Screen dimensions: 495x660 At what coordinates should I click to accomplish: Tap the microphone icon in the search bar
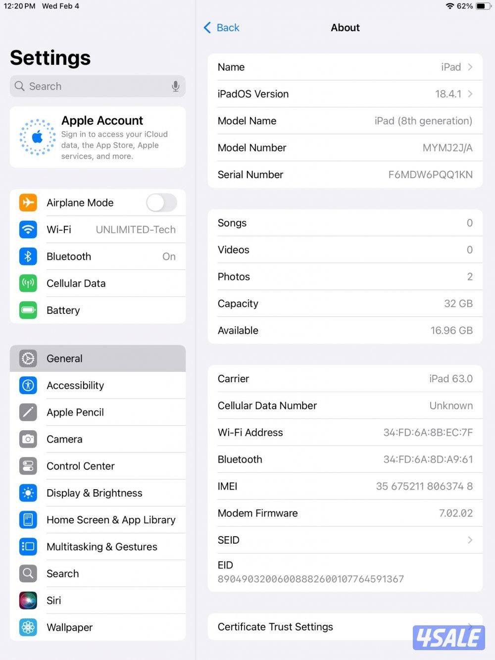176,86
